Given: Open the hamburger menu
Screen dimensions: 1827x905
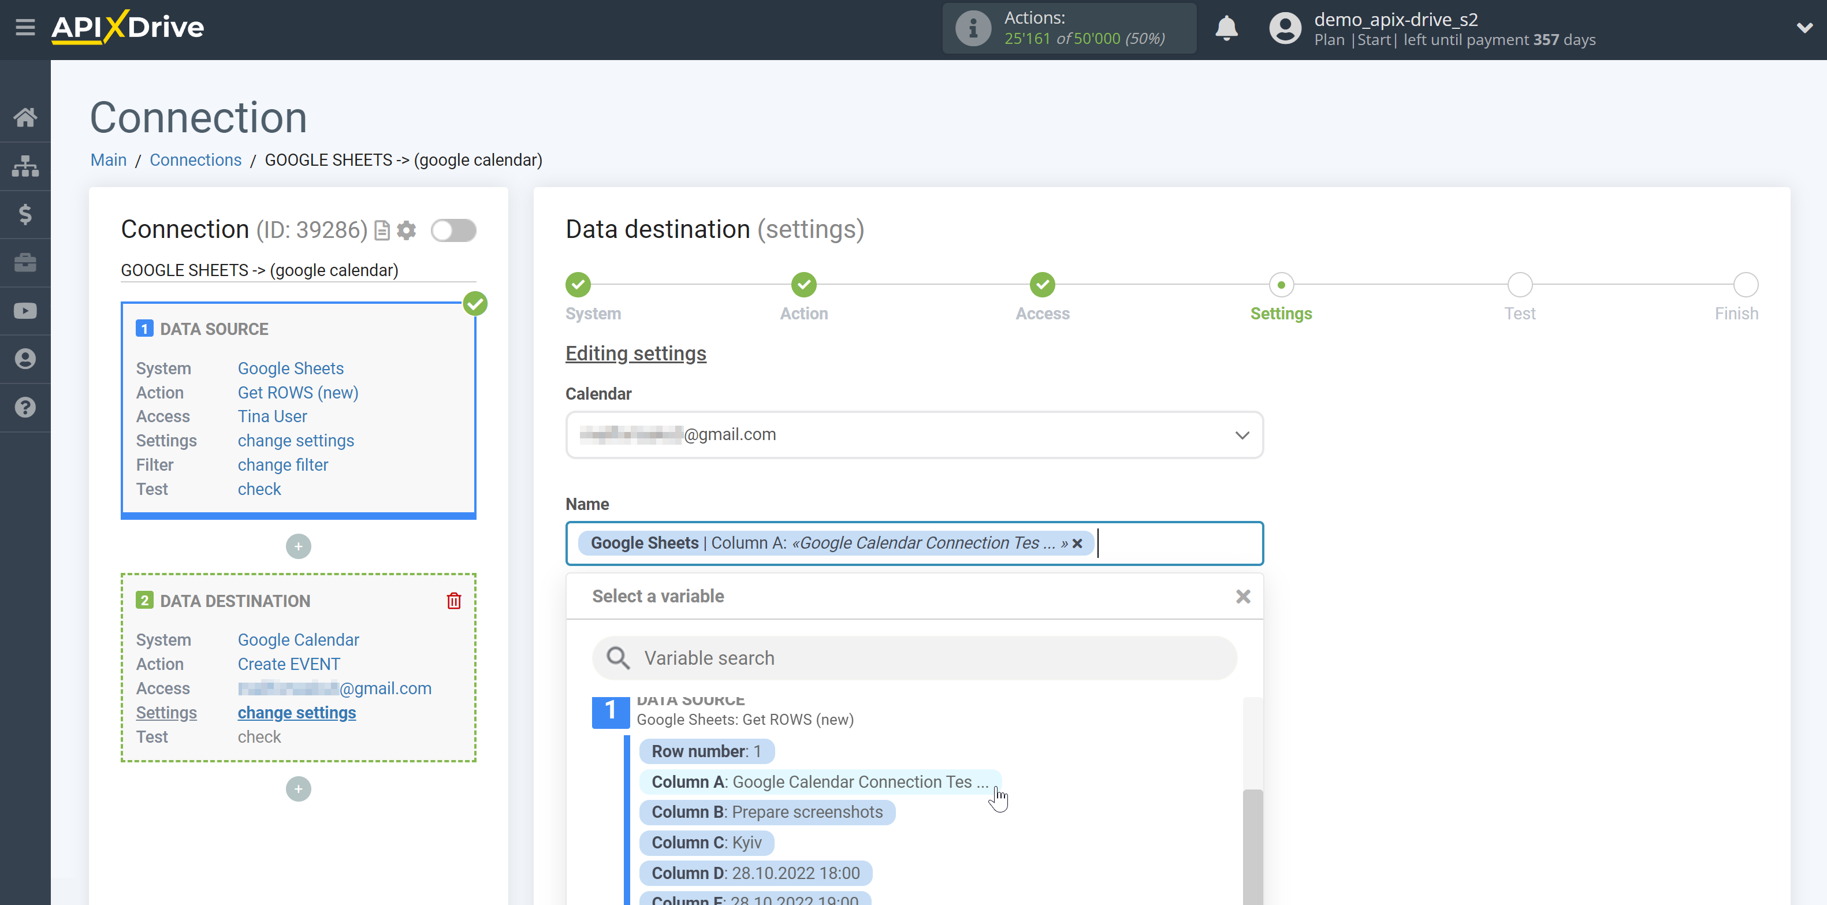Looking at the screenshot, I should coord(25,28).
